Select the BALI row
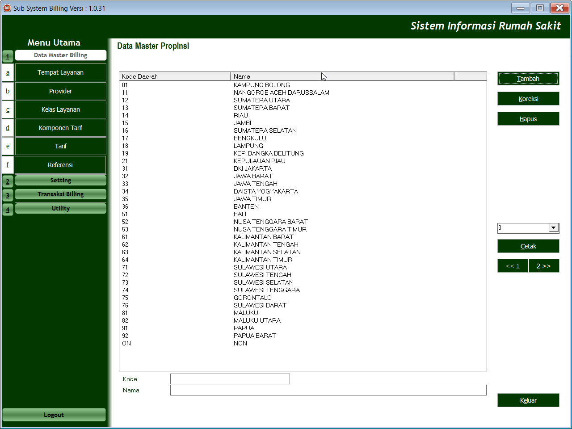The width and height of the screenshot is (572, 429). pos(303,214)
